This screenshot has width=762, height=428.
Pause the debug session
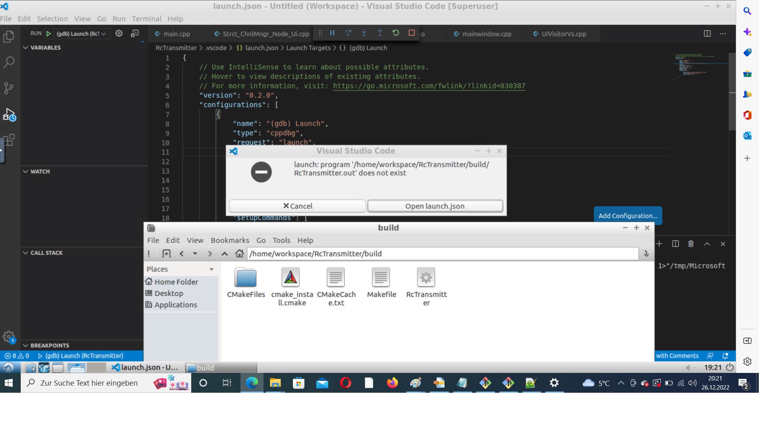pos(332,33)
